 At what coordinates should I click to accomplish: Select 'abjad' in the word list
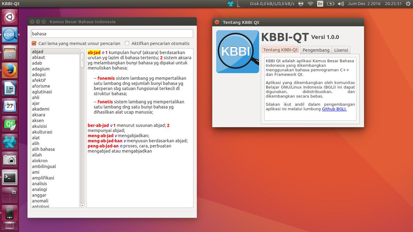point(55,52)
